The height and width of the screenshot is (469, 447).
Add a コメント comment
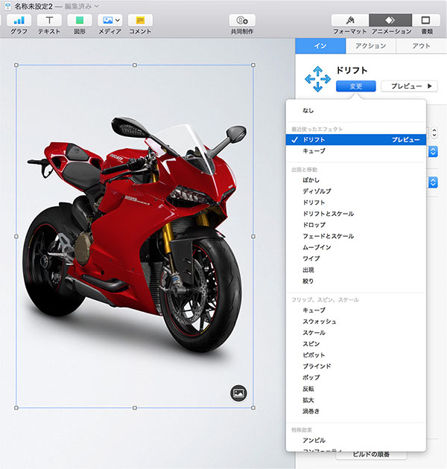tap(140, 20)
